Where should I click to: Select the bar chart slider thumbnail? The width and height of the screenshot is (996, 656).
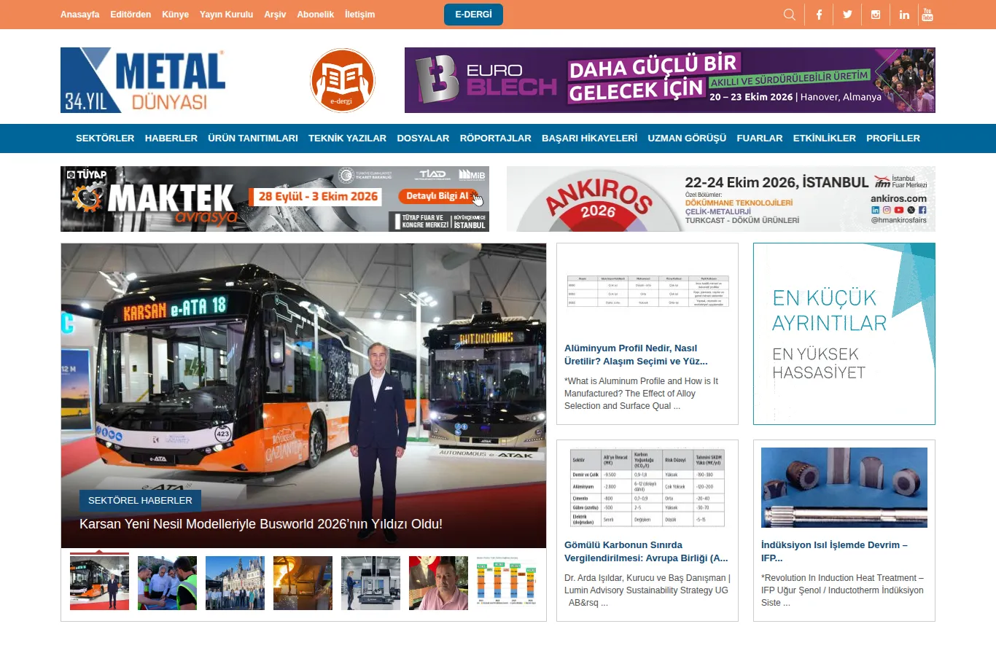click(506, 583)
